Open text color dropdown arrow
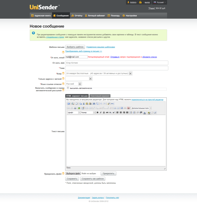This screenshot has width=197, height=206. [147, 113]
